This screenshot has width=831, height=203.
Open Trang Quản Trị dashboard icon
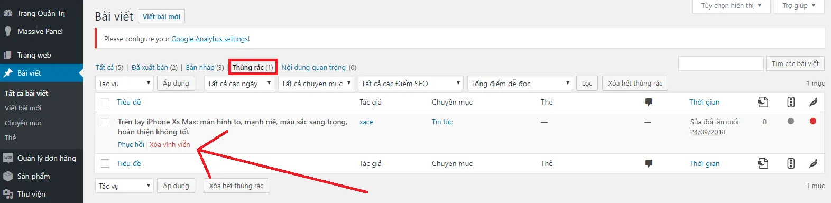8,13
